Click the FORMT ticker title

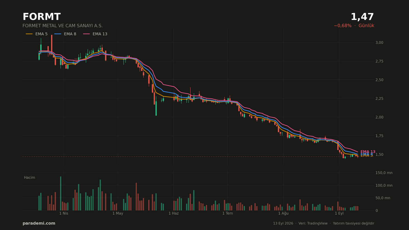[41, 17]
